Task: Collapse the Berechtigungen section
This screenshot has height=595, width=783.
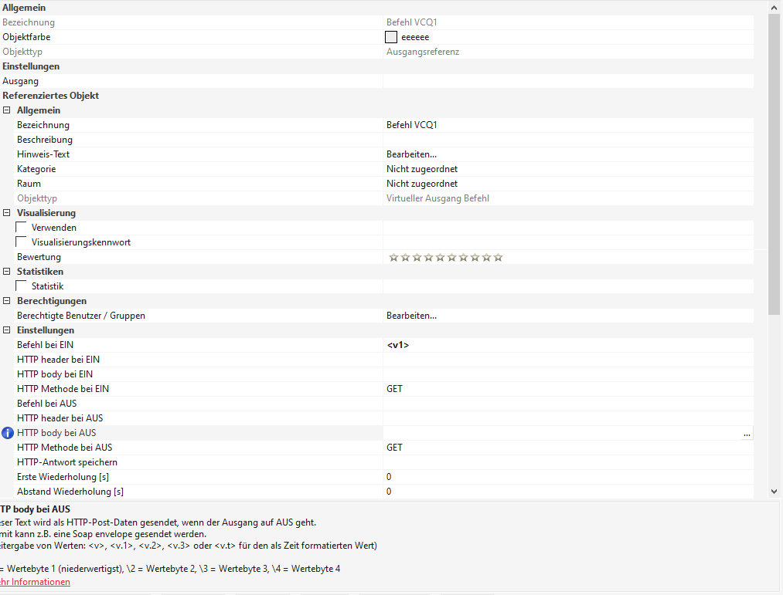Action: tap(7, 301)
